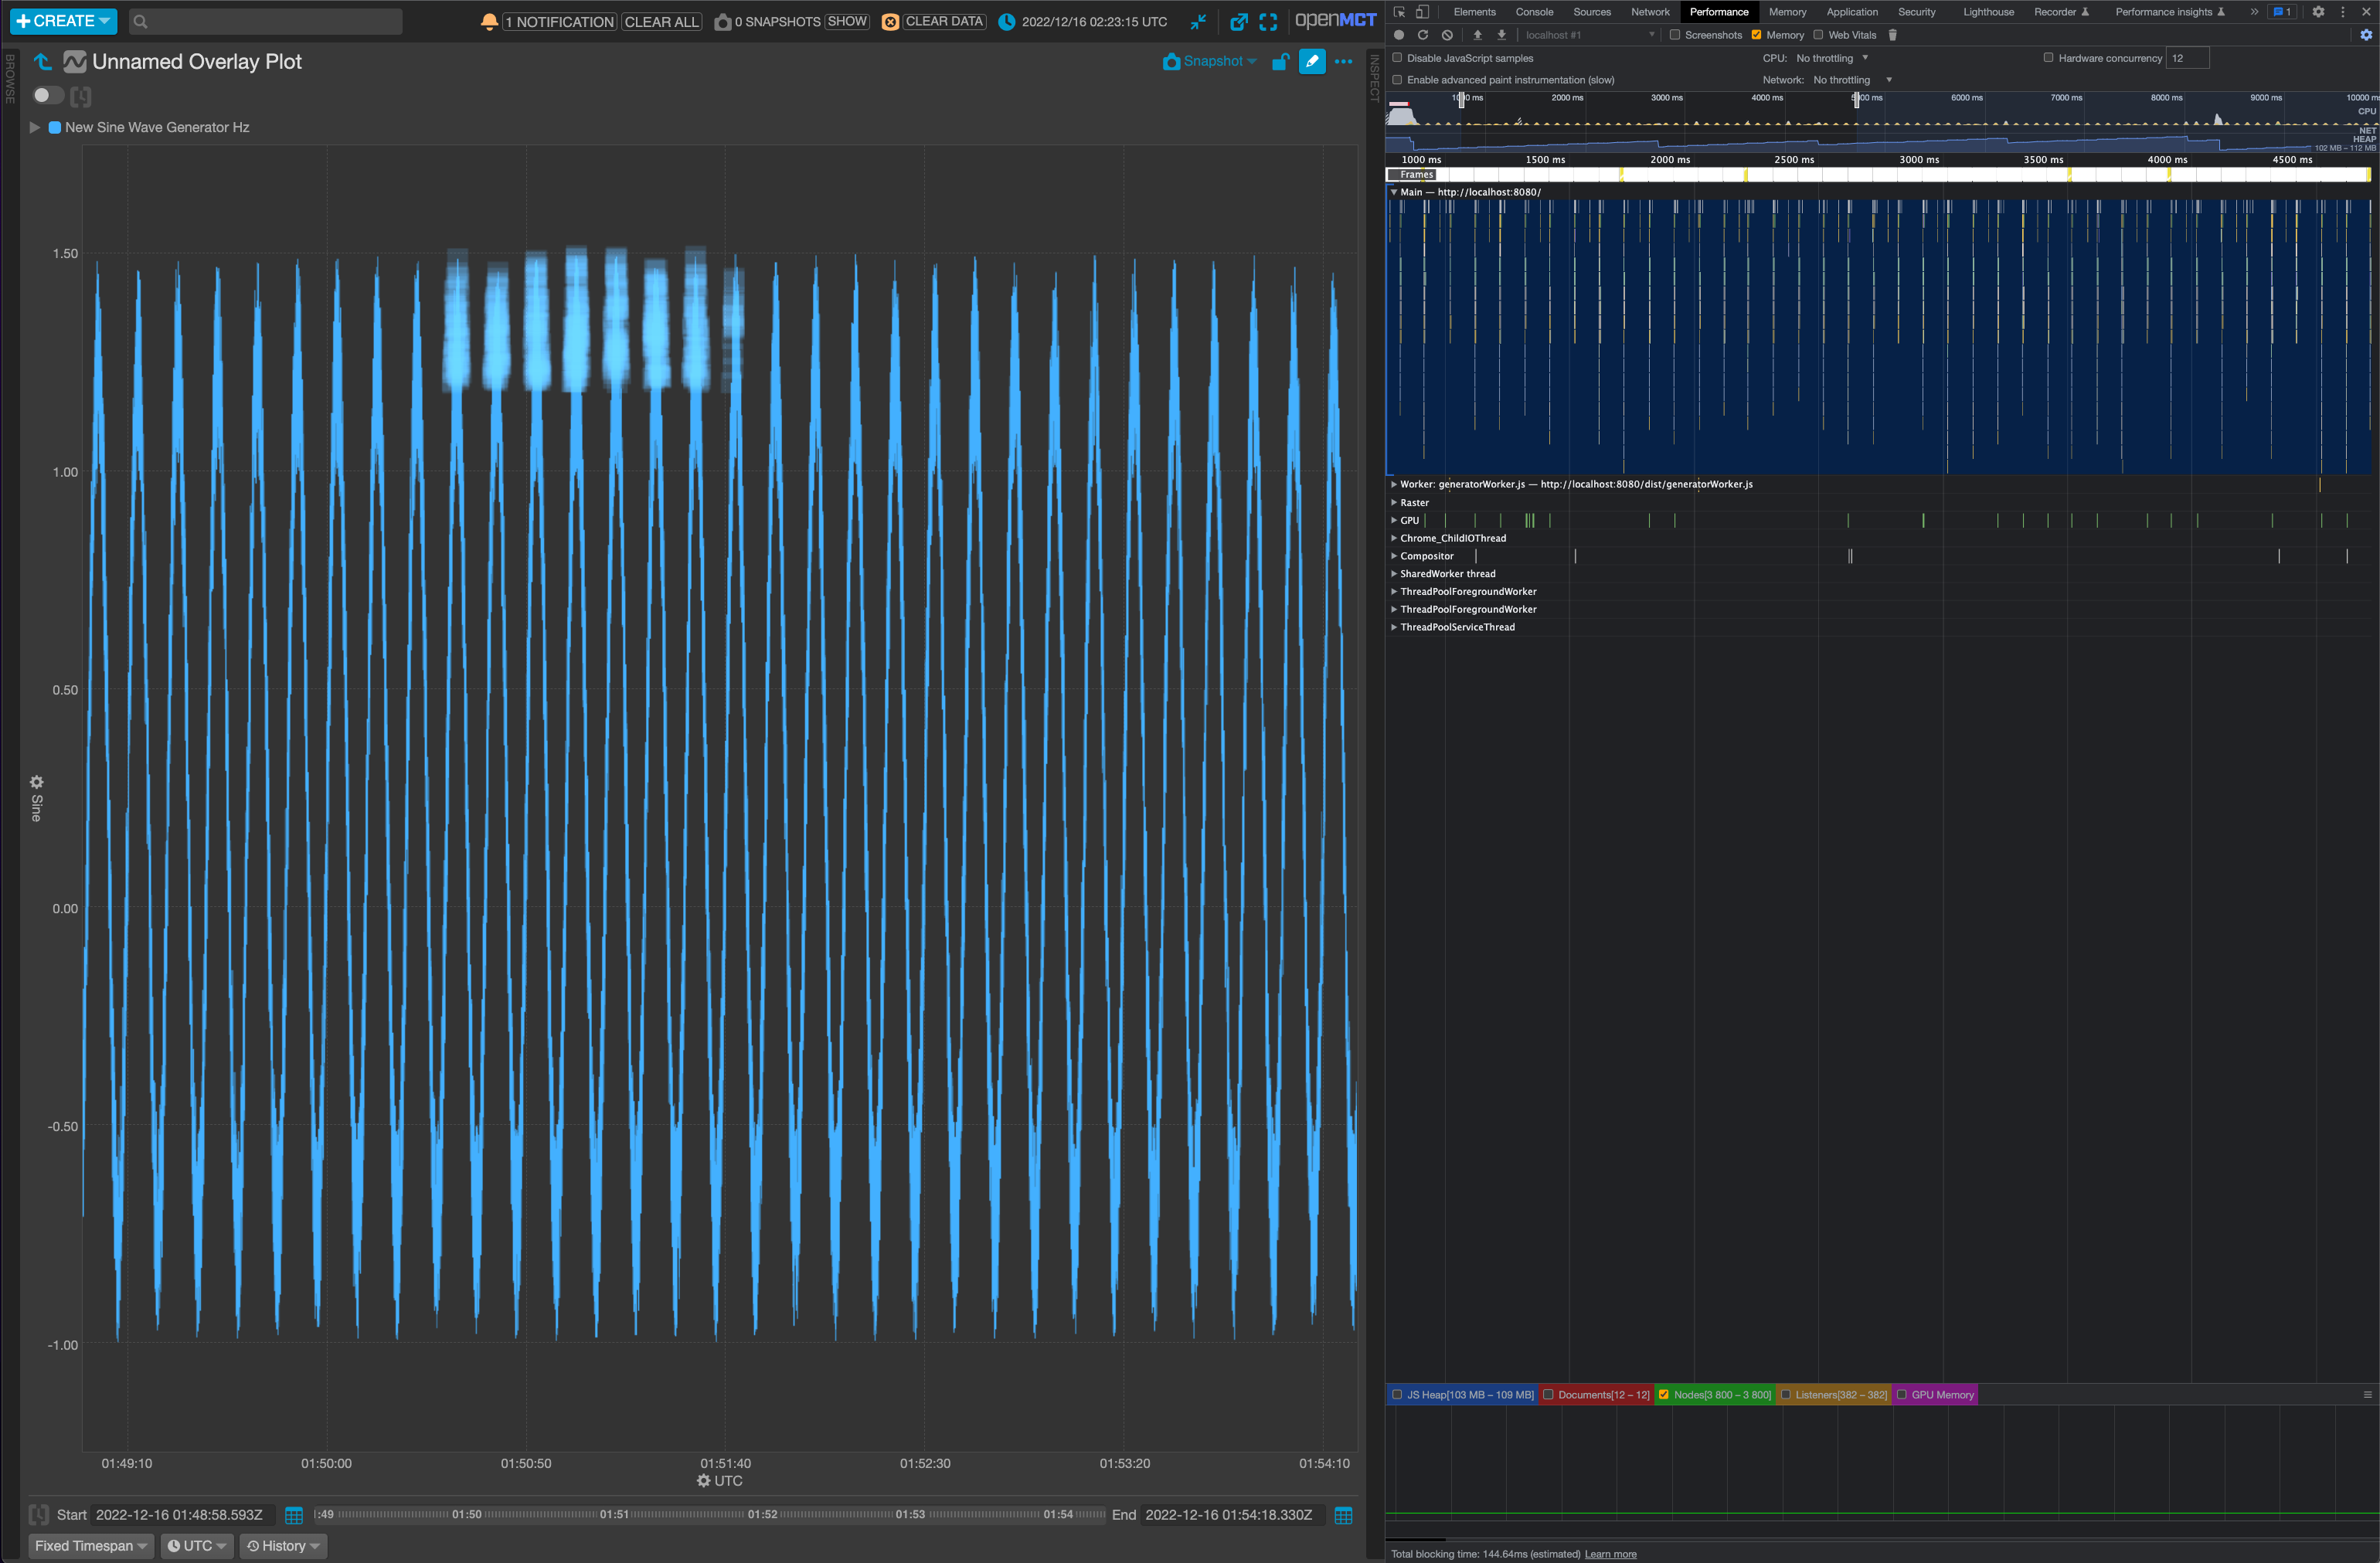
Task: Open the CPU throttling dropdown
Action: [1832, 58]
